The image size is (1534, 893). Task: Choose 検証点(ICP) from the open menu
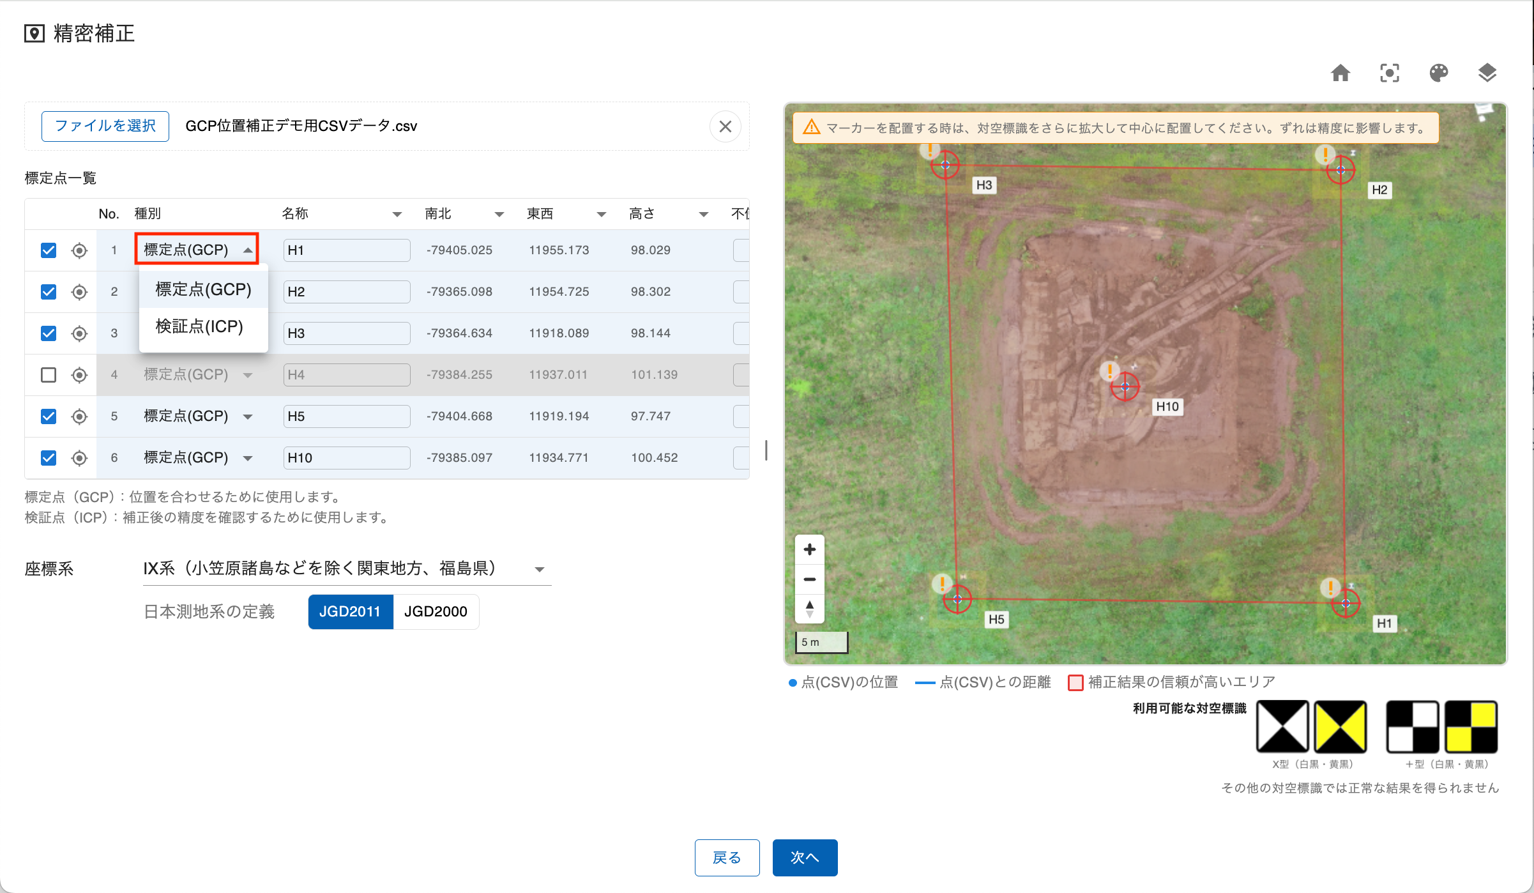(x=199, y=326)
